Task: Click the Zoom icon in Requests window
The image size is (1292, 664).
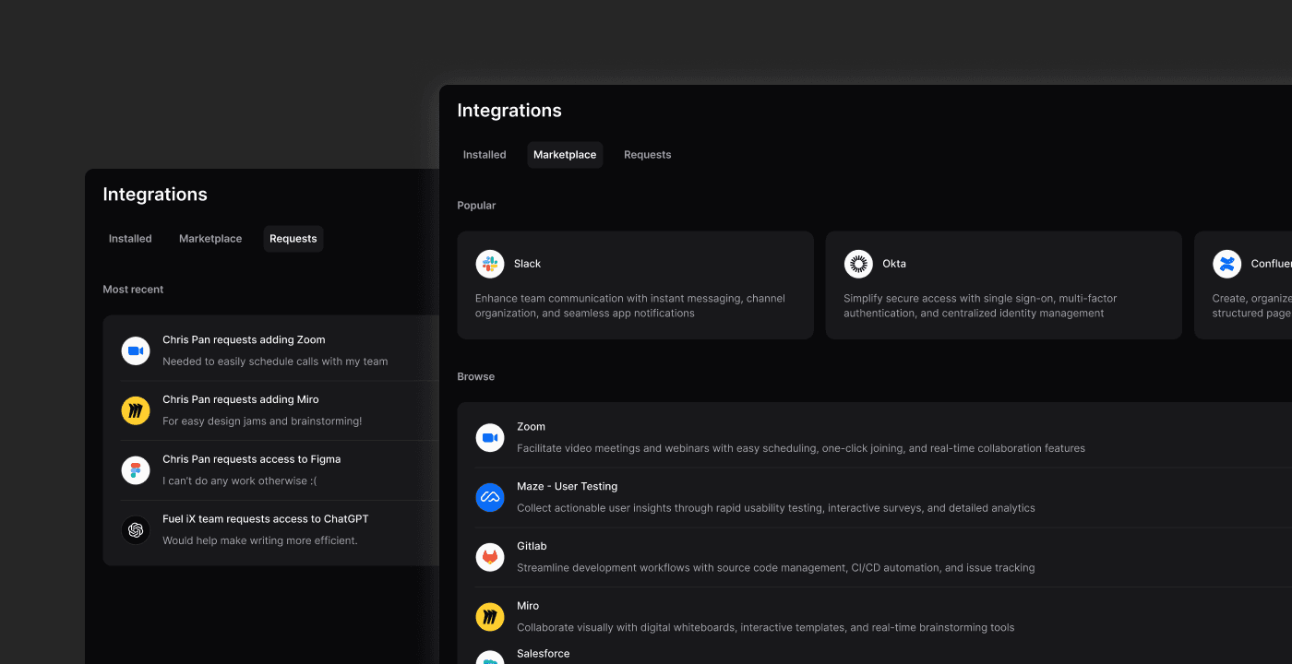Action: (x=136, y=350)
